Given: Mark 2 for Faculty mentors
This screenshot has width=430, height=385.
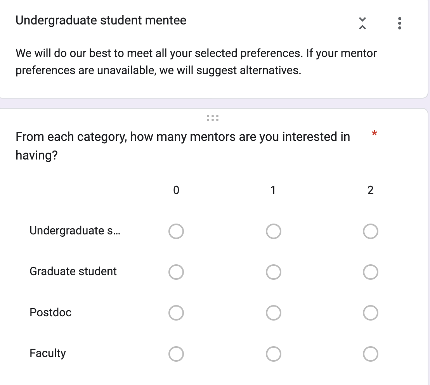Looking at the screenshot, I should (371, 354).
